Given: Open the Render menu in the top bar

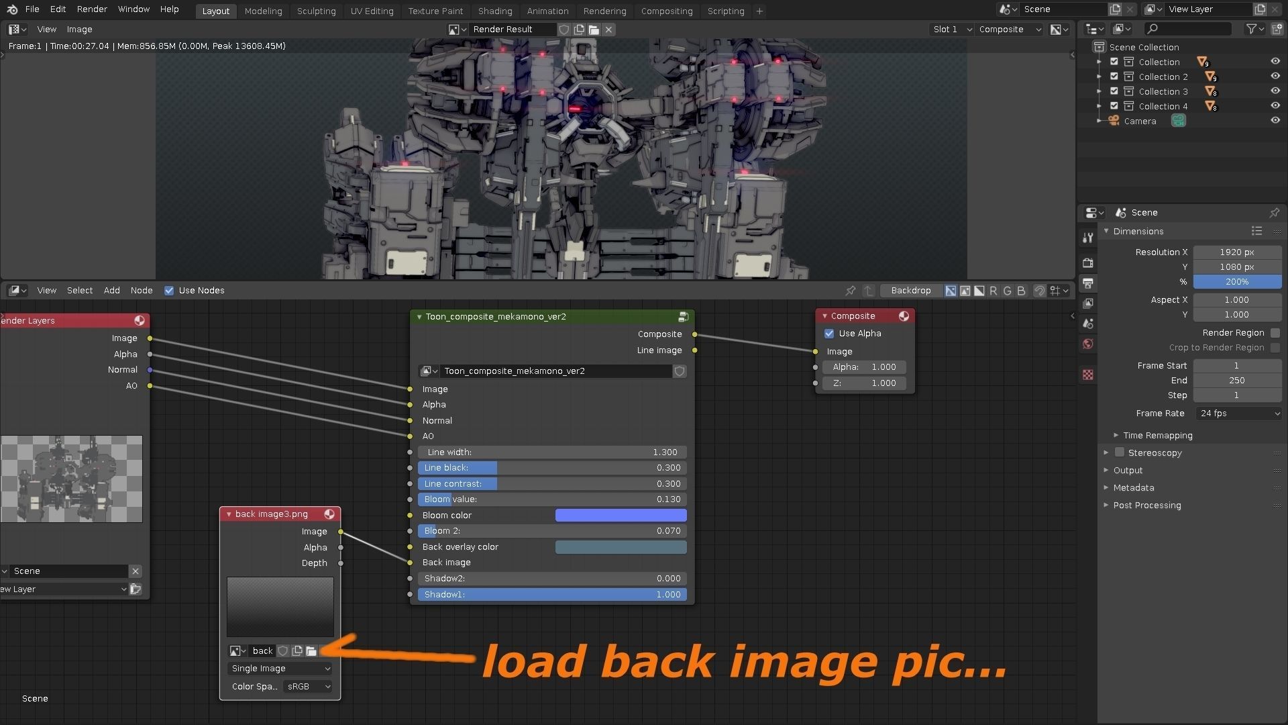Looking at the screenshot, I should pos(92,9).
